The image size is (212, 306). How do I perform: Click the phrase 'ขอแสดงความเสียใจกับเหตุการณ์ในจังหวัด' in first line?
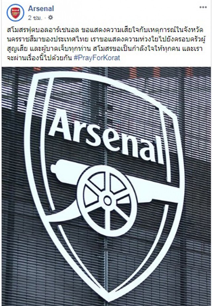coord(142,30)
